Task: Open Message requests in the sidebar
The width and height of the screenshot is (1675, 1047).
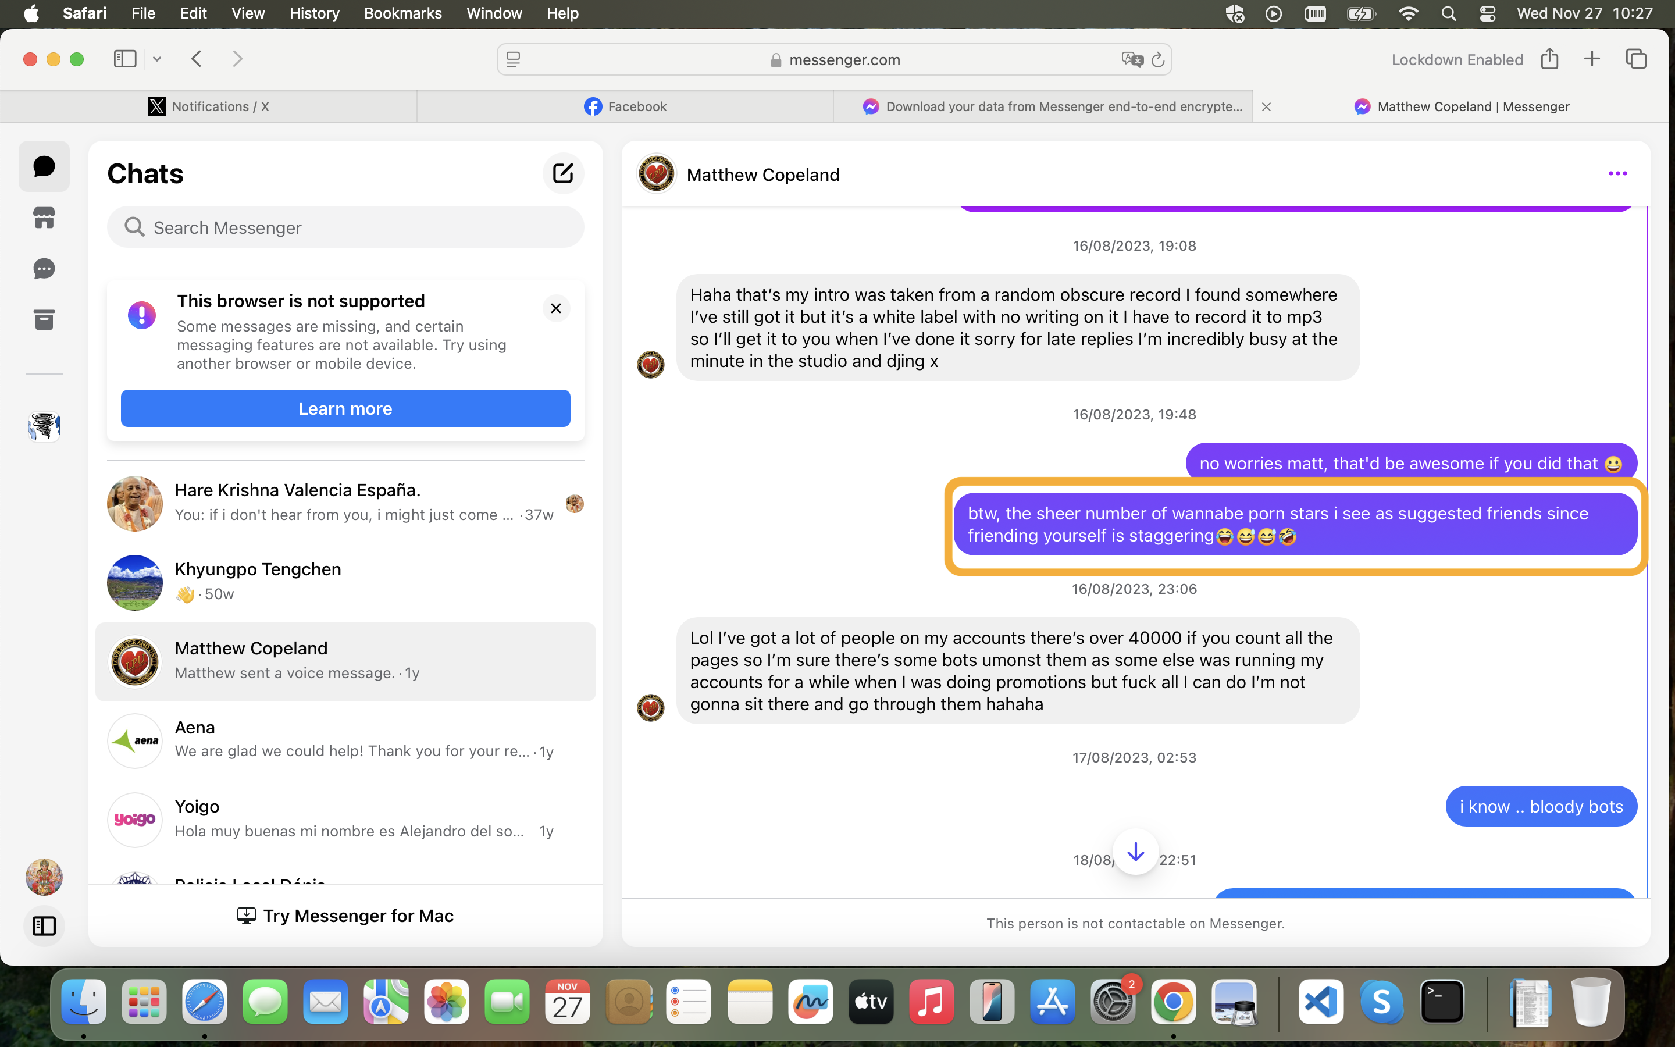Action: [44, 269]
